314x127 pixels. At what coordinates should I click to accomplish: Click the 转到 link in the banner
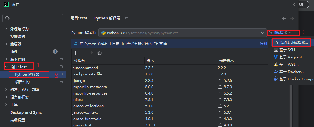pyautogui.click(x=264, y=44)
